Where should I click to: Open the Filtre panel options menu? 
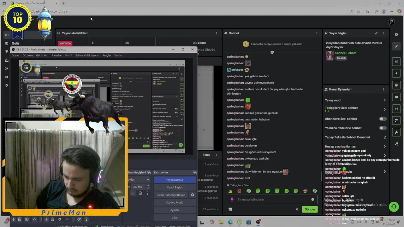[217, 155]
